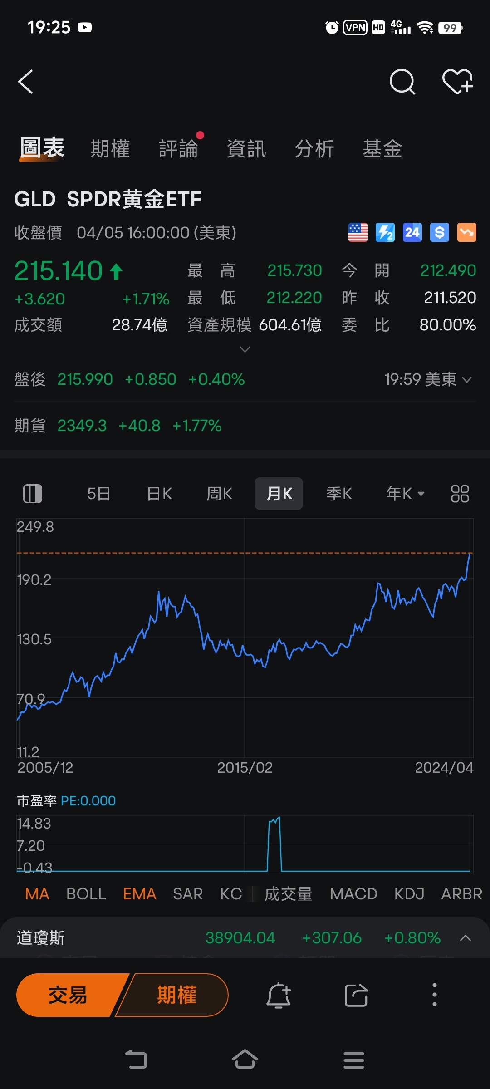Select the KDJ sub-indicator

pos(409,894)
